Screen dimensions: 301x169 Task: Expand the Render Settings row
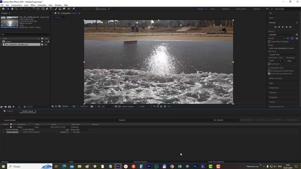click(3, 130)
